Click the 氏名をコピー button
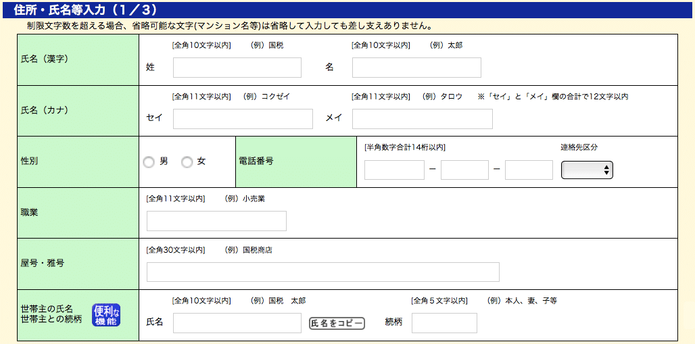 337,324
